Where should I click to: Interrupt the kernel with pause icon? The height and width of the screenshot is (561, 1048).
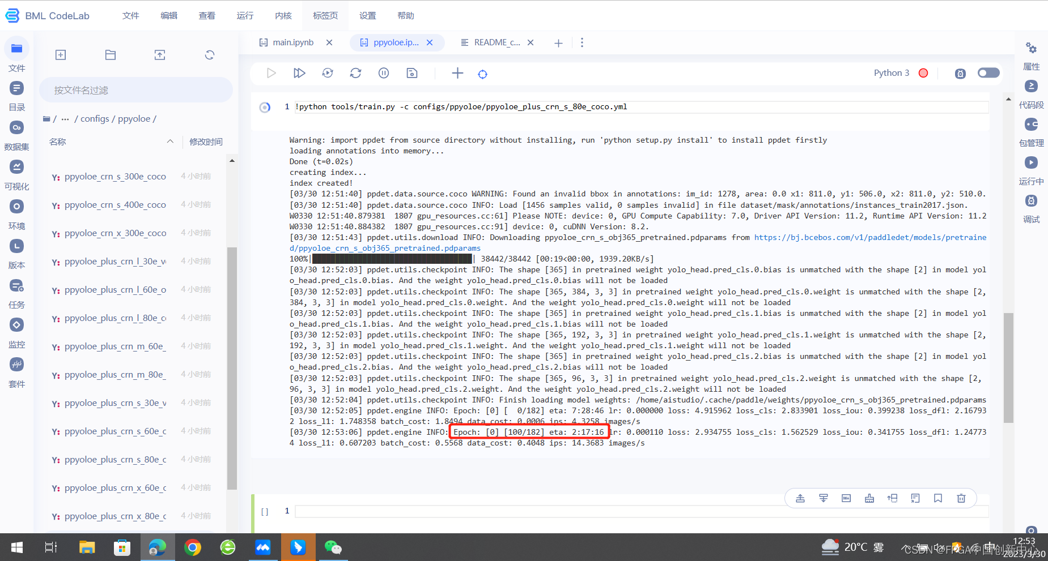point(384,73)
